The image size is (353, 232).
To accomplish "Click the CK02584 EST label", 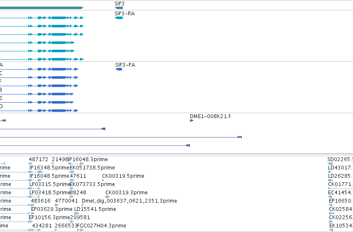I will tap(341, 209).
